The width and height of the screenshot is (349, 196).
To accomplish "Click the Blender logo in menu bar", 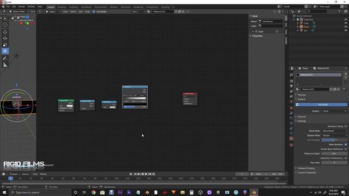I will point(3,7).
